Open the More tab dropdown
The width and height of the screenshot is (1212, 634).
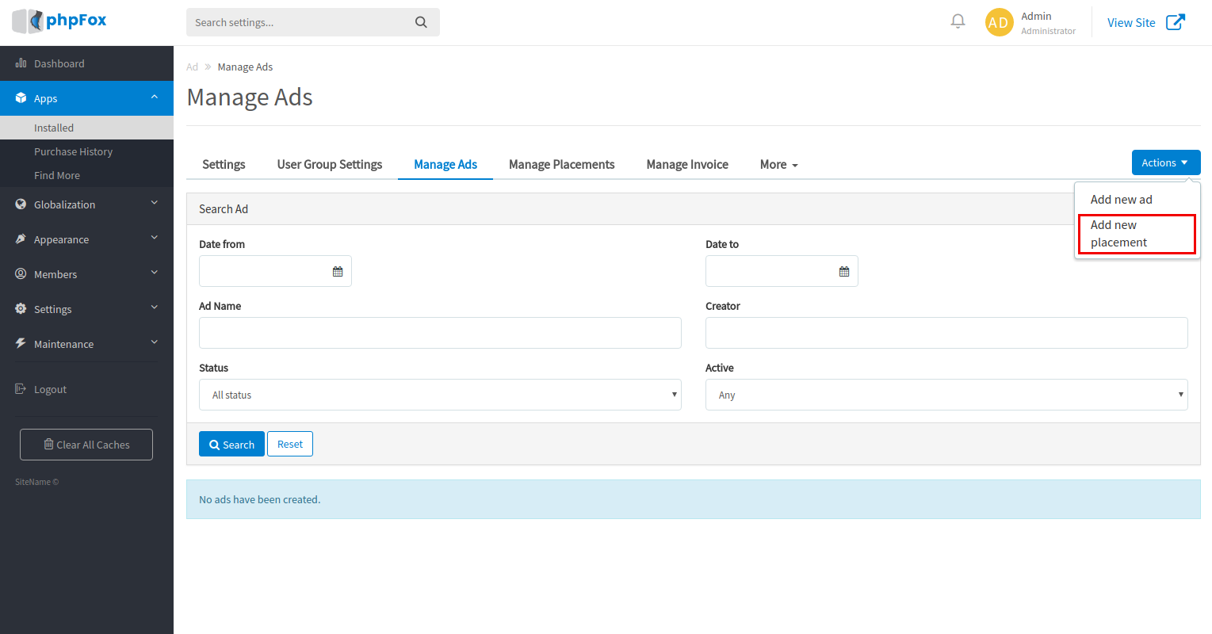(778, 165)
